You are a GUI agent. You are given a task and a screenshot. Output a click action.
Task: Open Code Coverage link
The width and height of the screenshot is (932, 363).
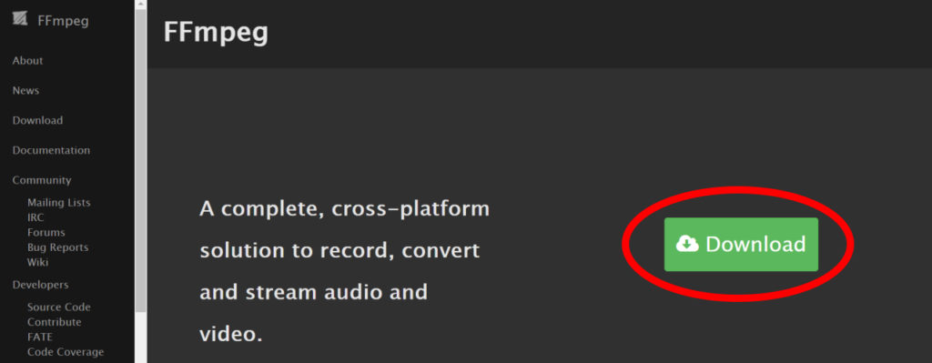click(66, 352)
